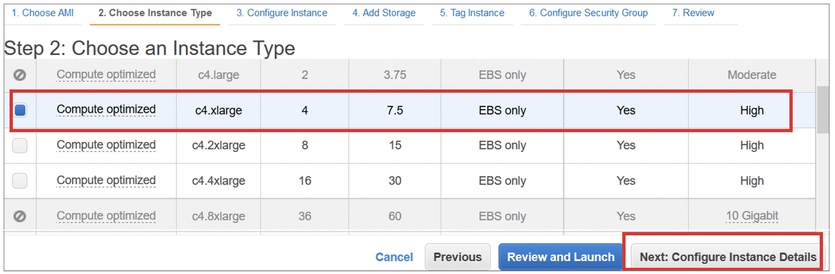
Task: Open the Tag Instance step
Action: click(x=472, y=13)
